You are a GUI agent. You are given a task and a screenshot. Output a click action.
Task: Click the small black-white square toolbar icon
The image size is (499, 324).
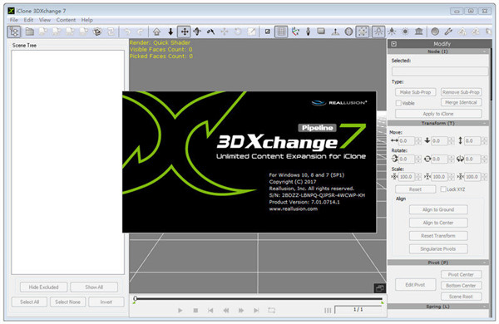point(268,32)
